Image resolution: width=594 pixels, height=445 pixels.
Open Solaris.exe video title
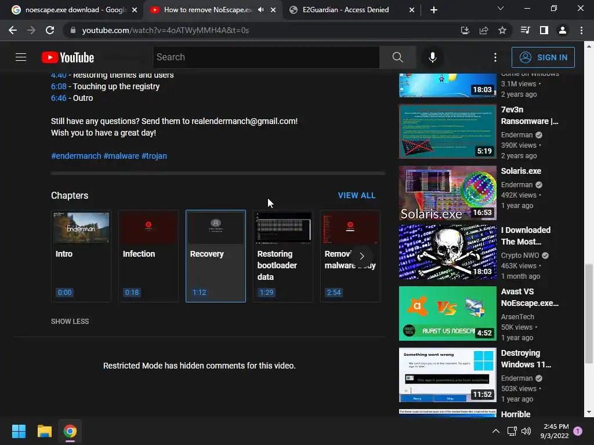[521, 171]
